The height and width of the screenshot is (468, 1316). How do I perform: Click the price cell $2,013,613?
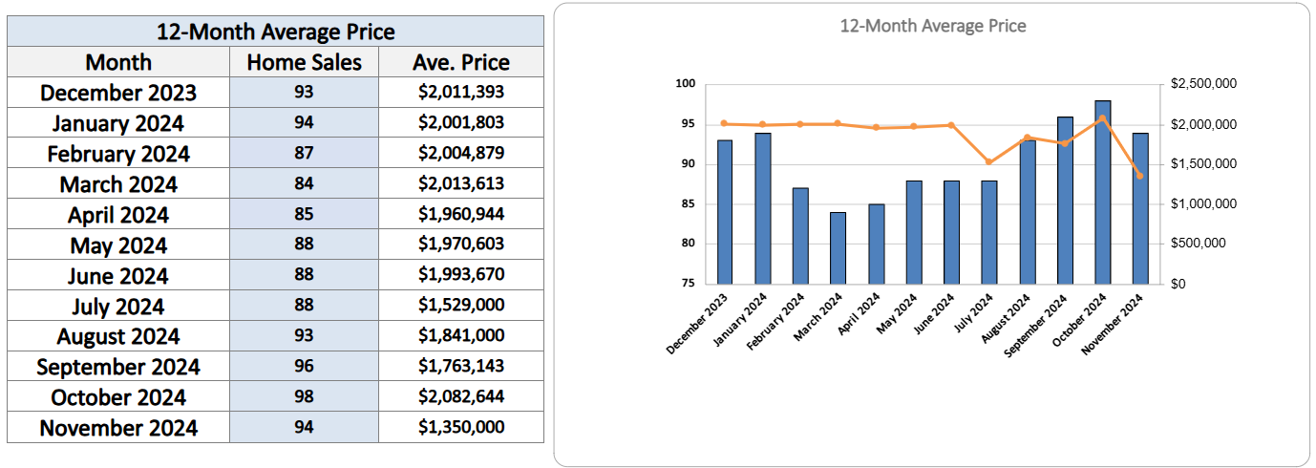461,184
